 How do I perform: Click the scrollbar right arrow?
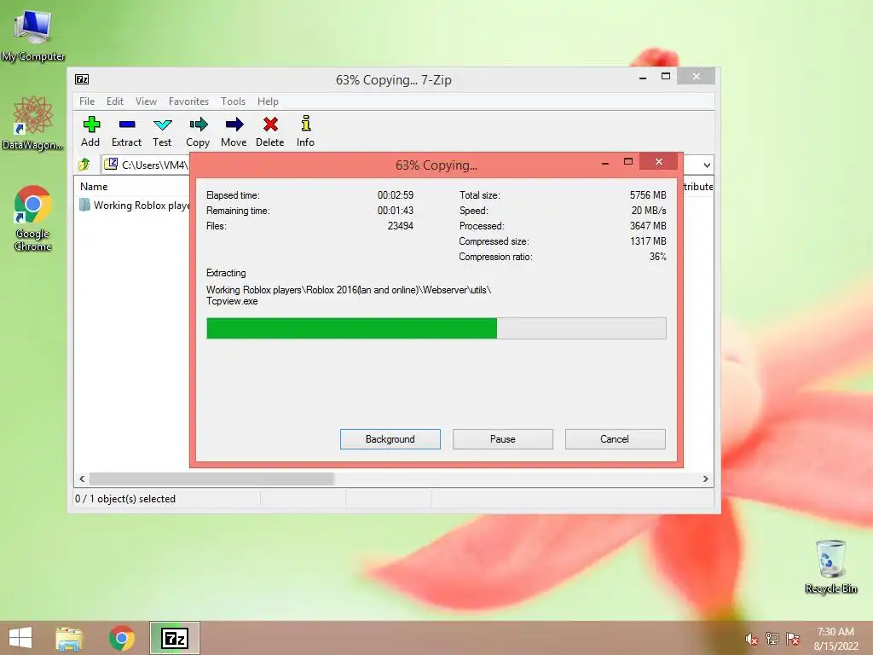click(705, 479)
